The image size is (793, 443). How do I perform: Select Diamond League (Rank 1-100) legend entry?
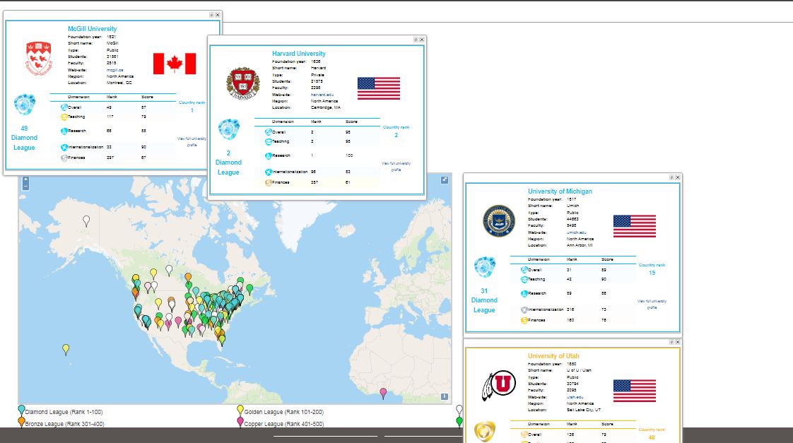coord(64,412)
